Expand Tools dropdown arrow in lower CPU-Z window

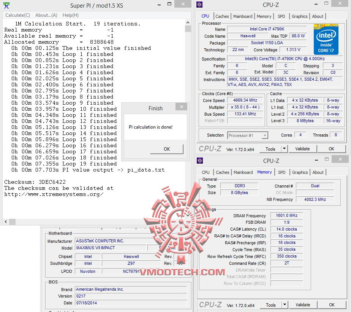point(285,305)
